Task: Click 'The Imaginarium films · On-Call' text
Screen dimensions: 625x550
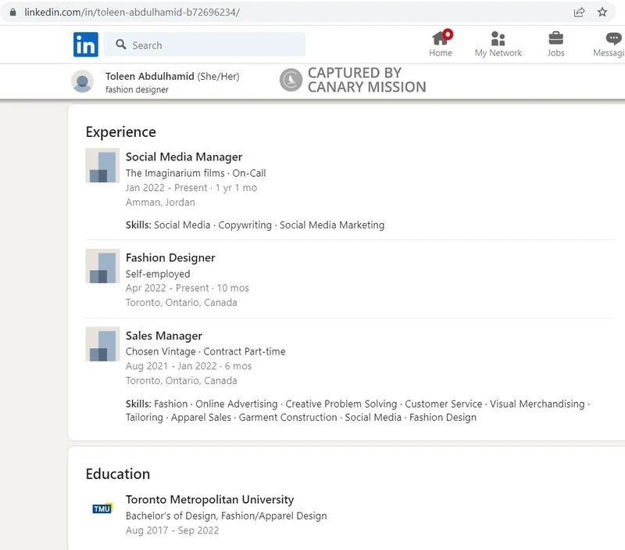Action: coord(196,173)
